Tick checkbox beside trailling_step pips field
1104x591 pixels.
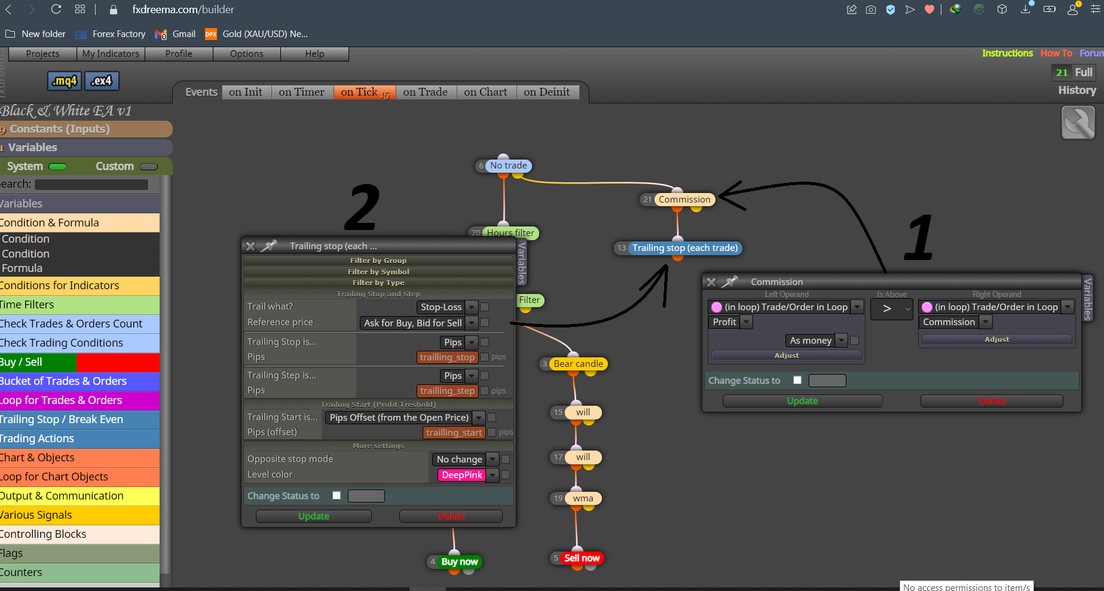pos(485,390)
